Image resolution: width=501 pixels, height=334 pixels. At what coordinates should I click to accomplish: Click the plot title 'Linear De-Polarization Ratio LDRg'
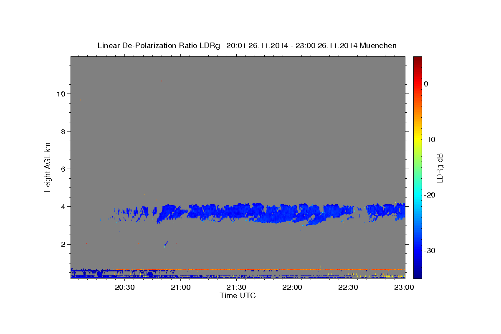(159, 46)
